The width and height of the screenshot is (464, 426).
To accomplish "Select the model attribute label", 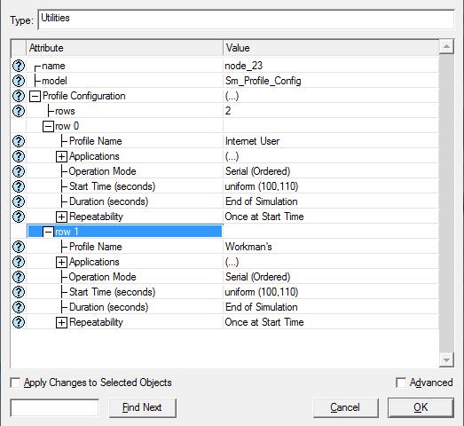I will pyautogui.click(x=54, y=81).
